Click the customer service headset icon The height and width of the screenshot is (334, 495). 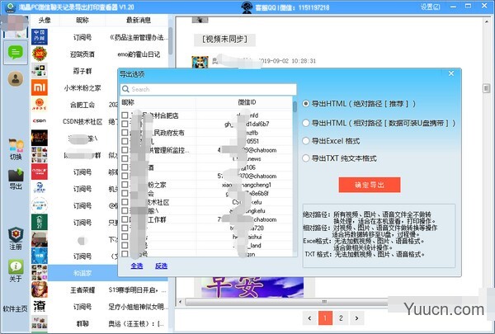coord(247,7)
